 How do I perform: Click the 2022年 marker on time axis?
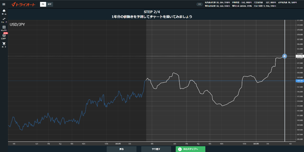118,144
